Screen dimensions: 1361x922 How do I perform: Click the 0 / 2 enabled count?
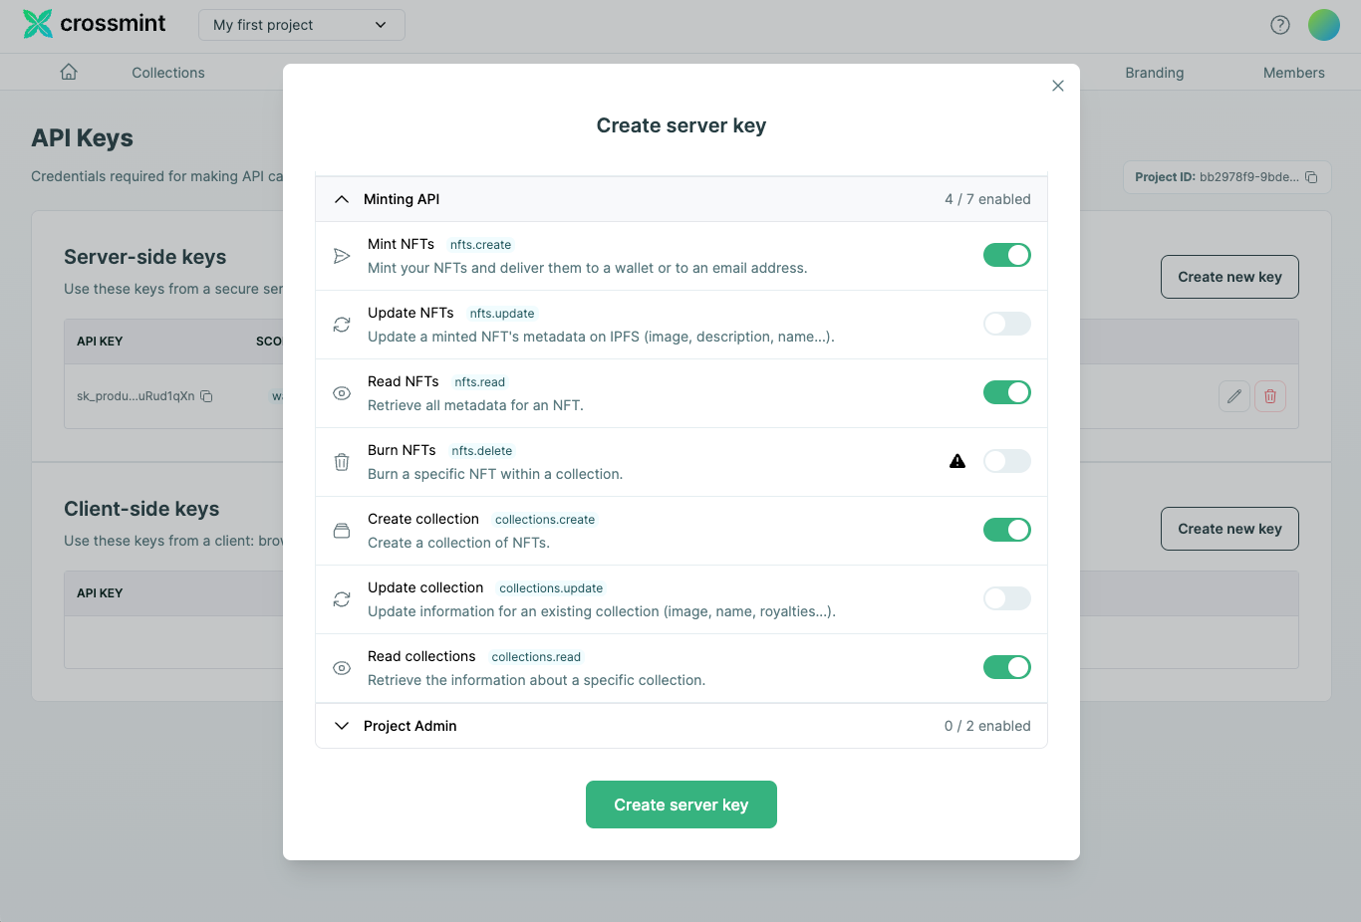(x=987, y=726)
